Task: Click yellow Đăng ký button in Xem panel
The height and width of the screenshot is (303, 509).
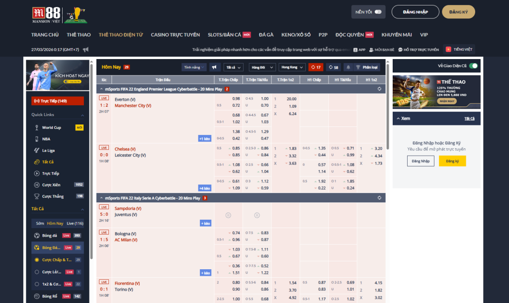Action: pos(452,161)
